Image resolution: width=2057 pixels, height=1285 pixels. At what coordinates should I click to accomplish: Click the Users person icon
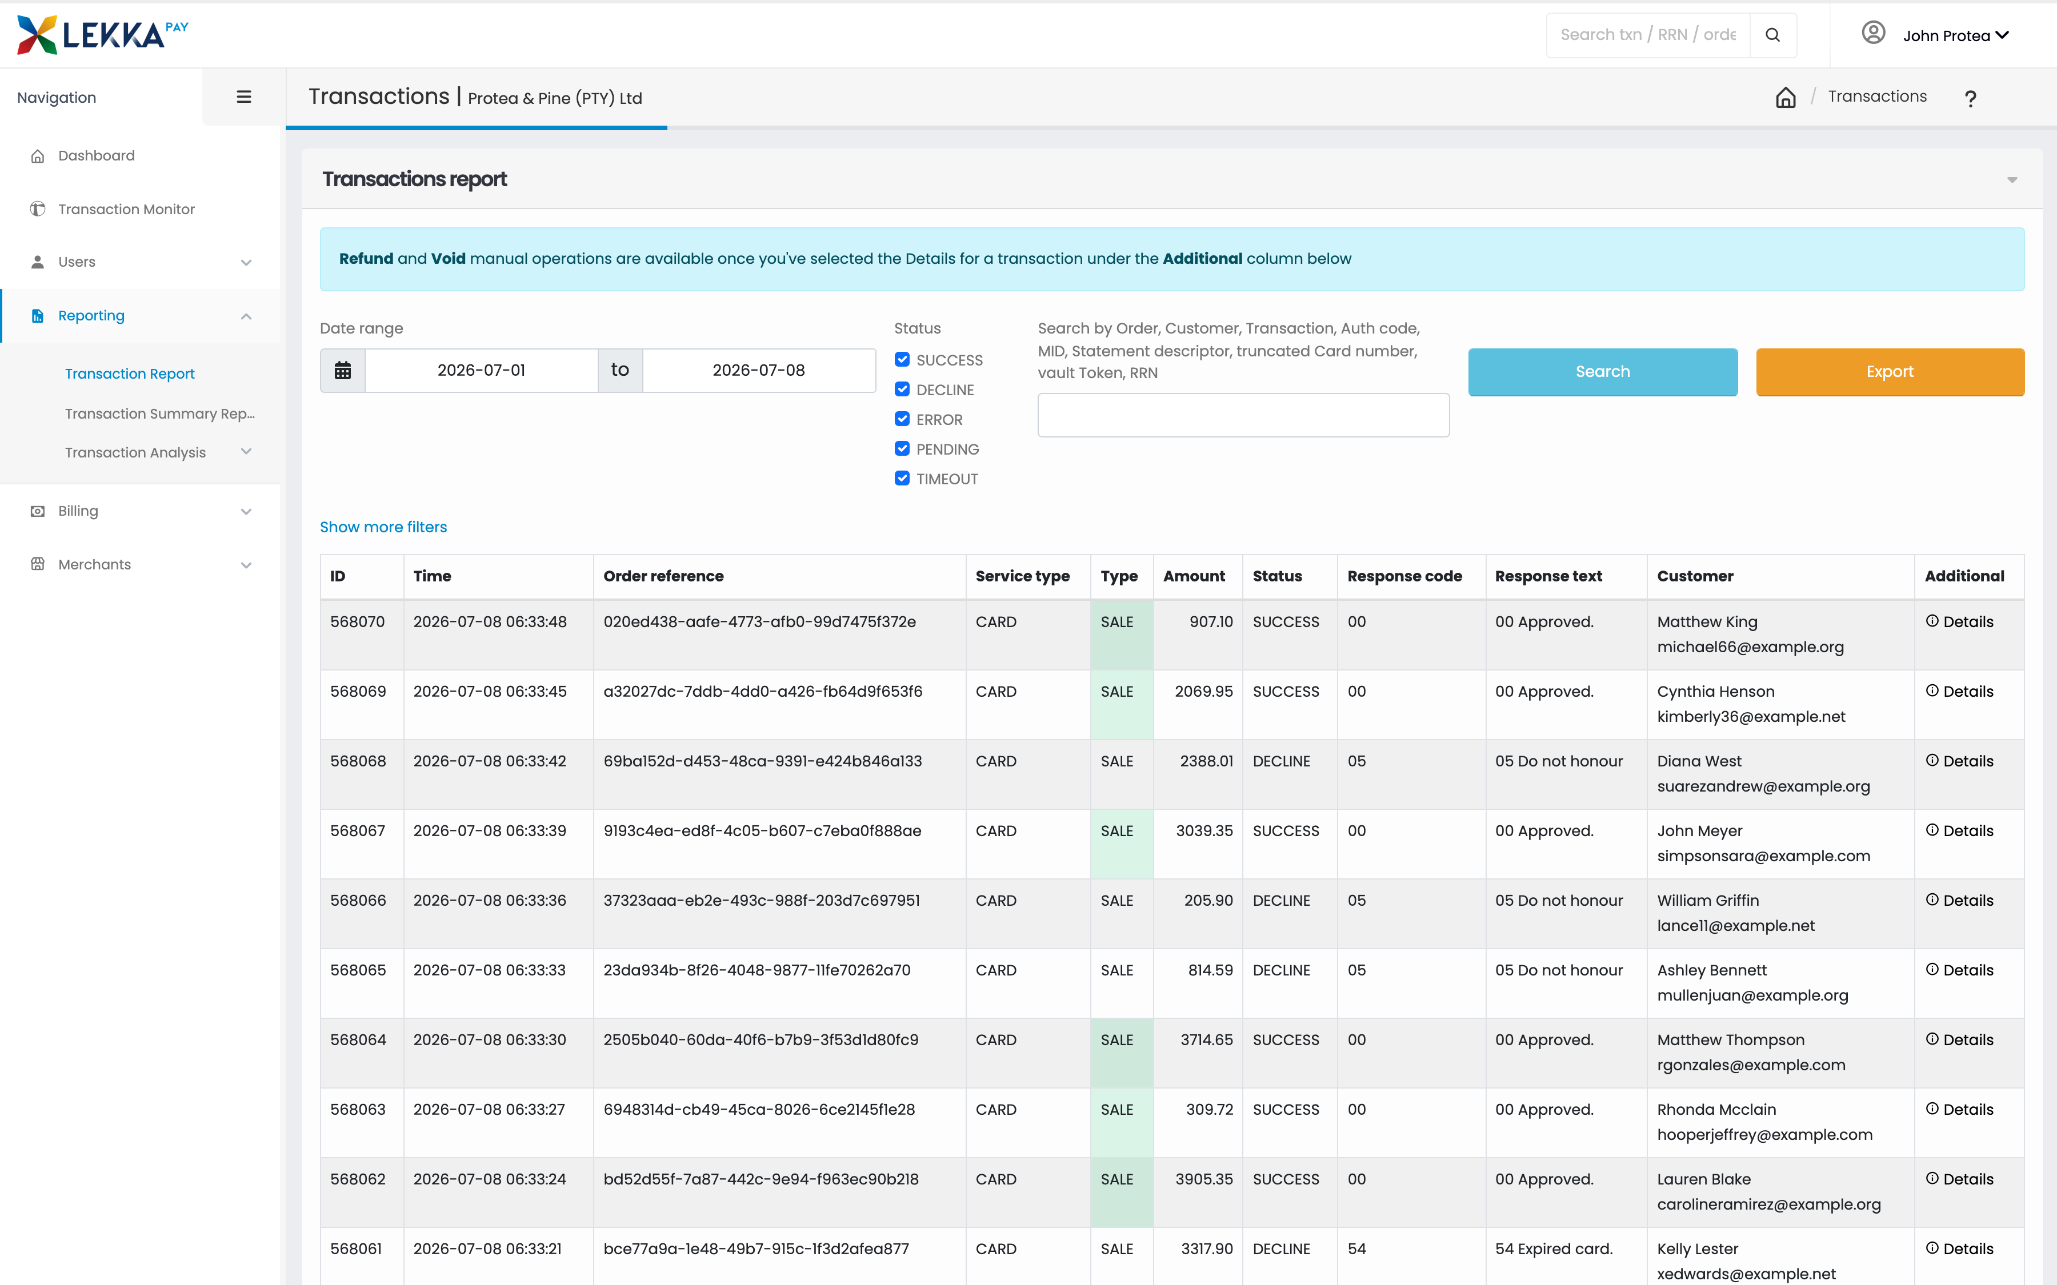coord(37,262)
